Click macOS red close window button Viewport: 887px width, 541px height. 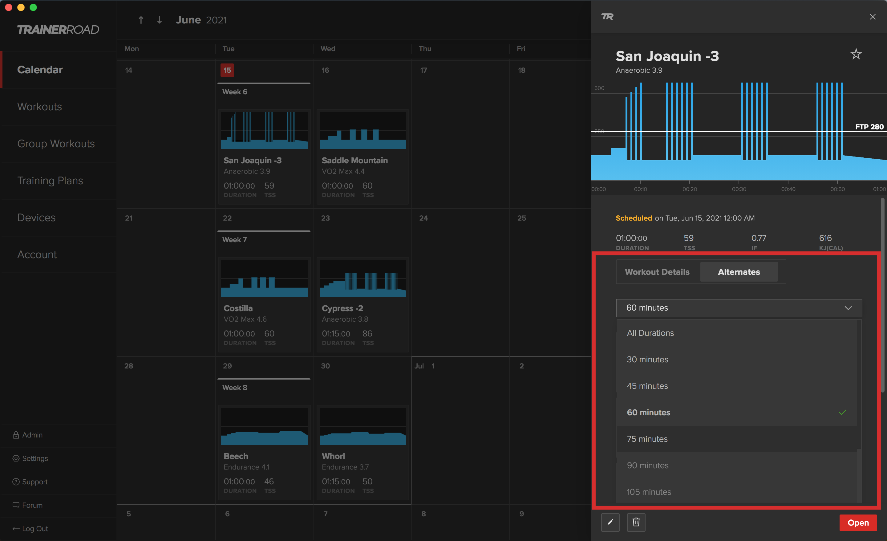point(9,7)
